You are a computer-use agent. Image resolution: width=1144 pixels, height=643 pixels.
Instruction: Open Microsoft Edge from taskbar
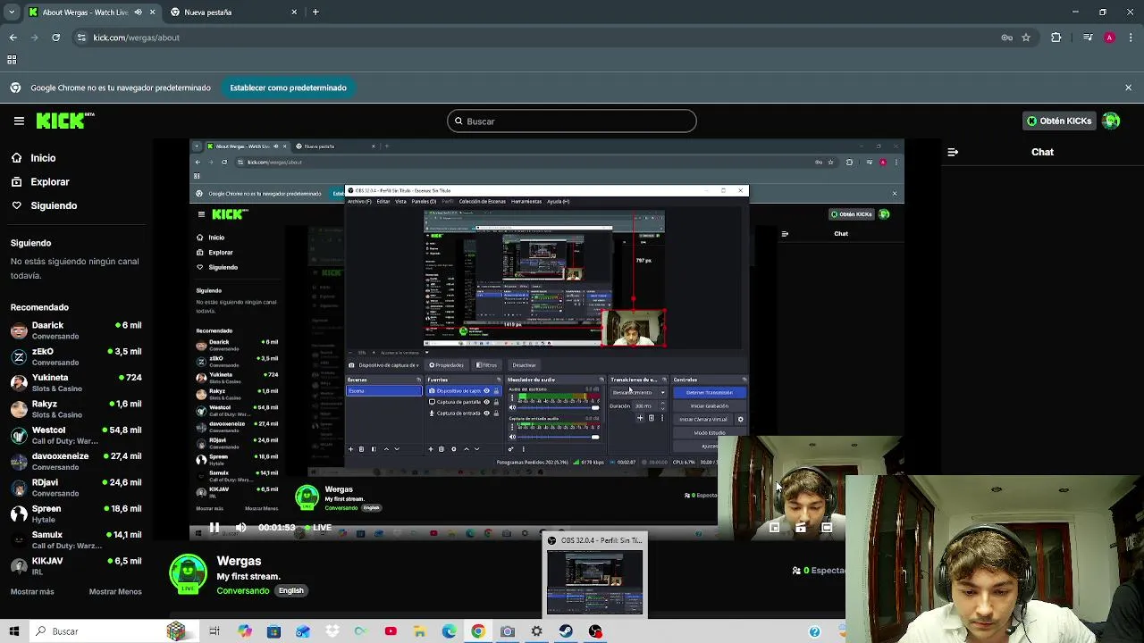(449, 631)
